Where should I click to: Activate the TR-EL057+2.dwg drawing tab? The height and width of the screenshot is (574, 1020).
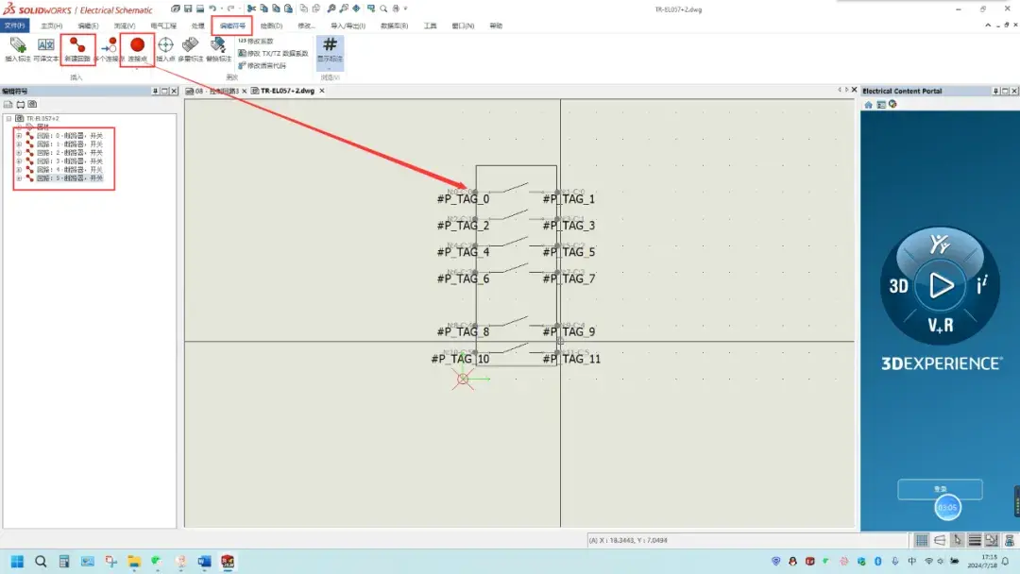click(x=288, y=92)
